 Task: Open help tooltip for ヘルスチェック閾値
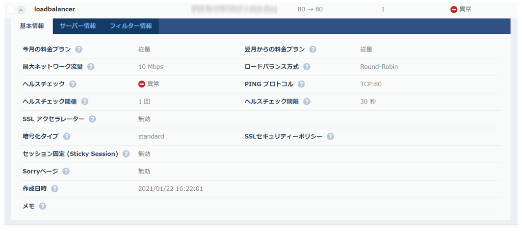click(85, 102)
